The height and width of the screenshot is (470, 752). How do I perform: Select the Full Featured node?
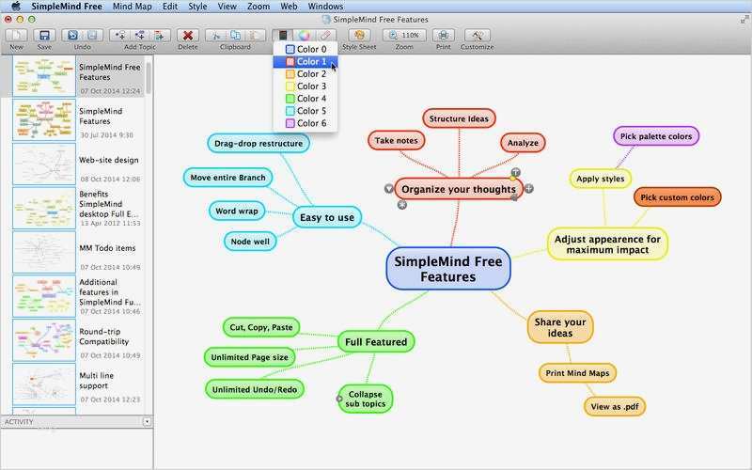click(376, 341)
